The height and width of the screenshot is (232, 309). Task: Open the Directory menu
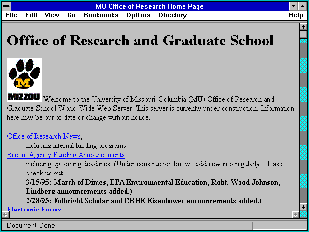[x=172, y=15]
